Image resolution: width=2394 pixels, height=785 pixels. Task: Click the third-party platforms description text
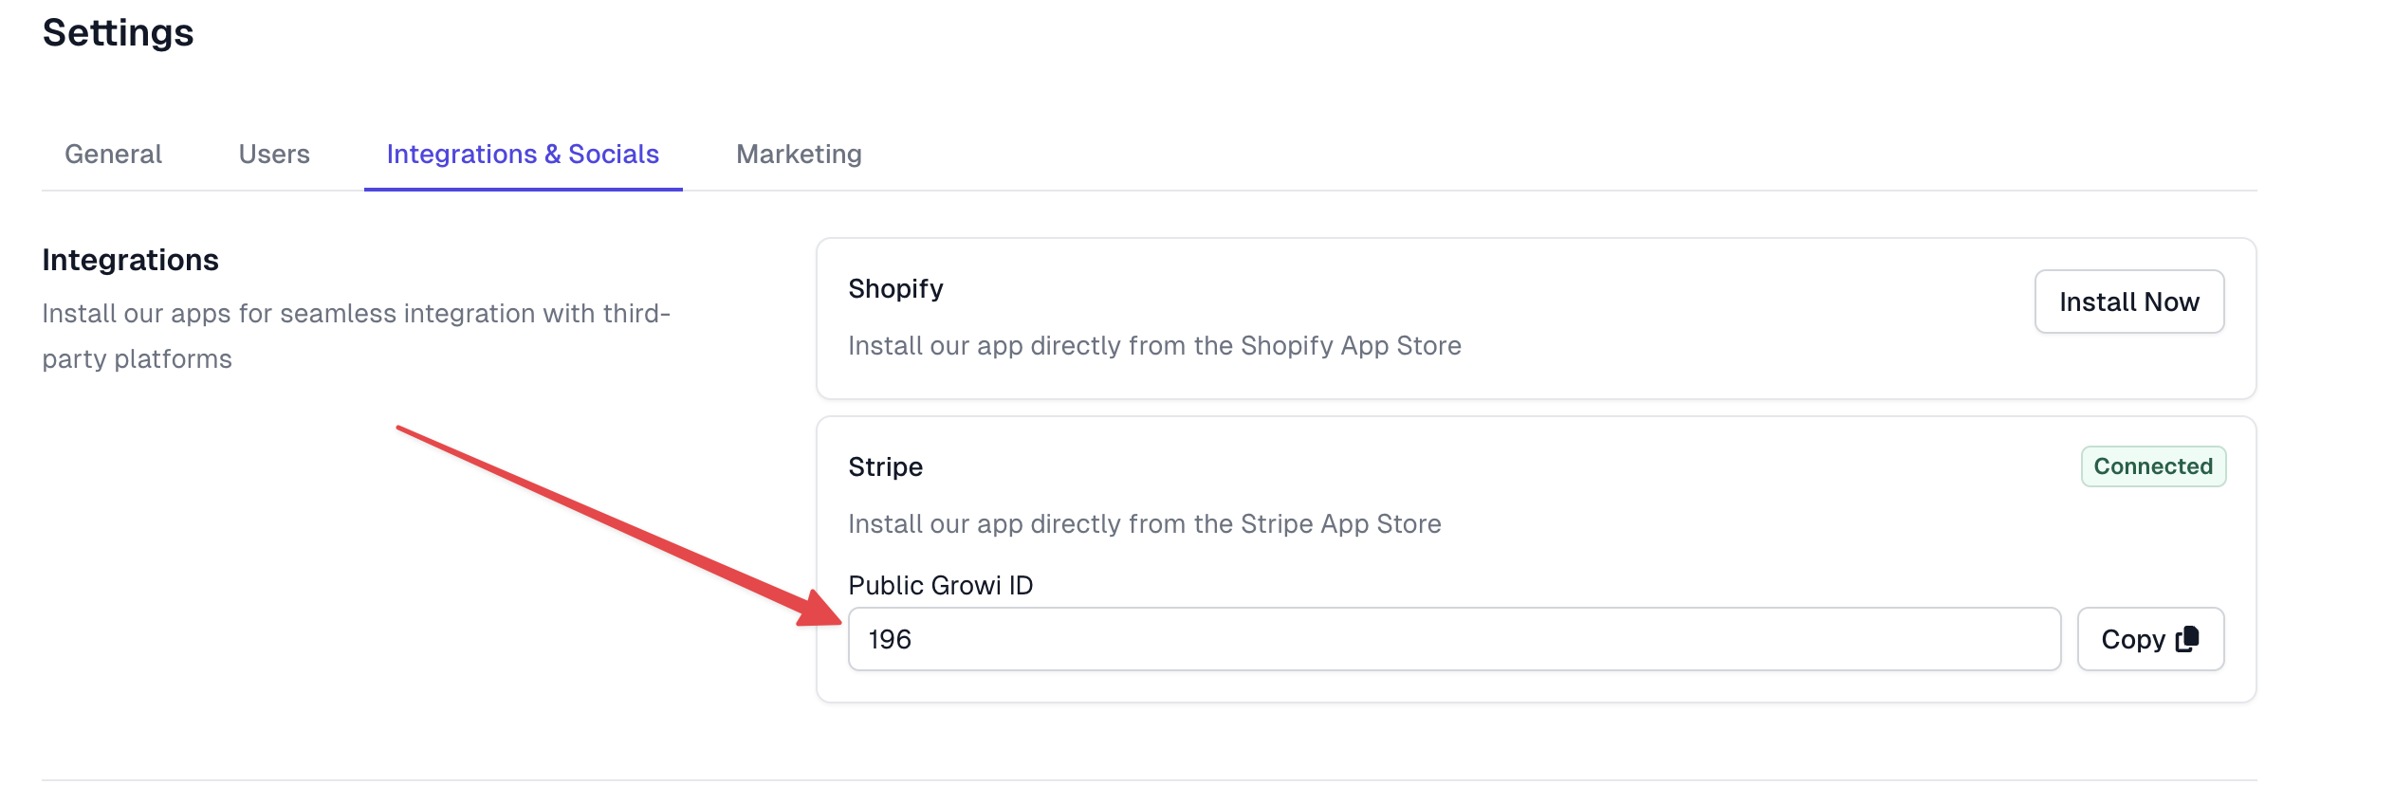pos(356,336)
